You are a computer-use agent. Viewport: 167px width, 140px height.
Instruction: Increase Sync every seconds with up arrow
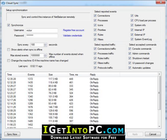[x=45, y=44]
